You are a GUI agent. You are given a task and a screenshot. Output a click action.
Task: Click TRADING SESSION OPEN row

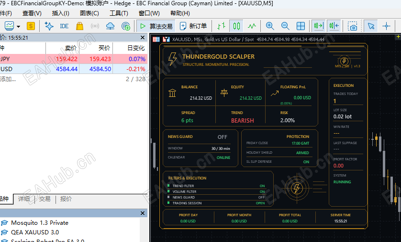tap(216, 203)
